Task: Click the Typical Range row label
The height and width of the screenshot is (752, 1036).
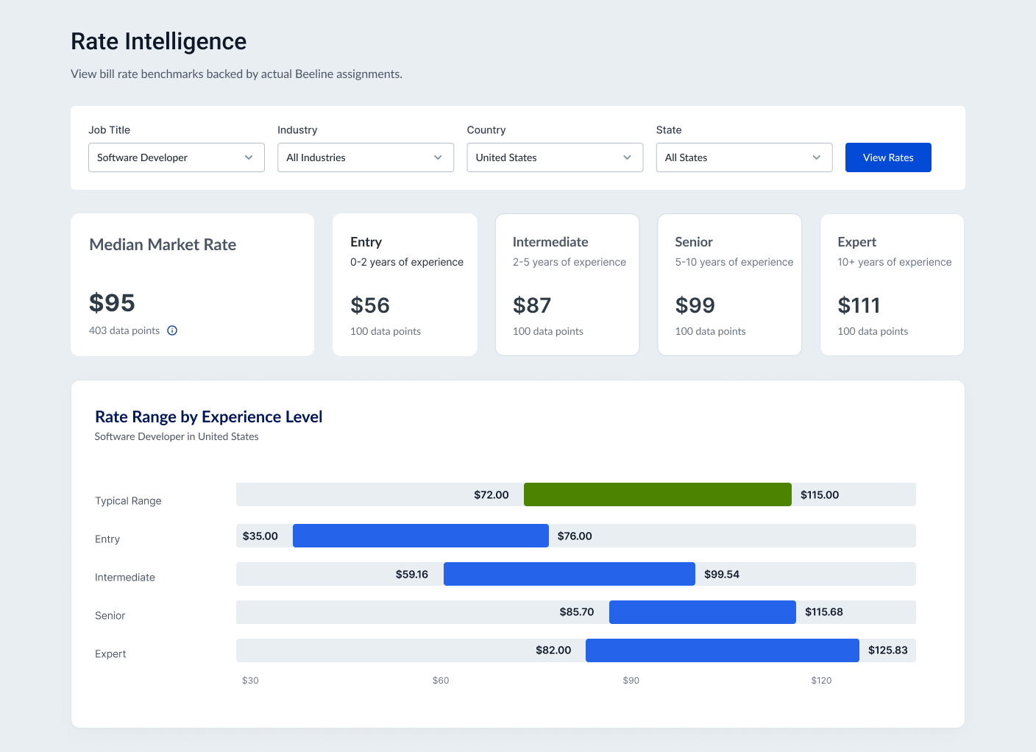Action: [128, 501]
